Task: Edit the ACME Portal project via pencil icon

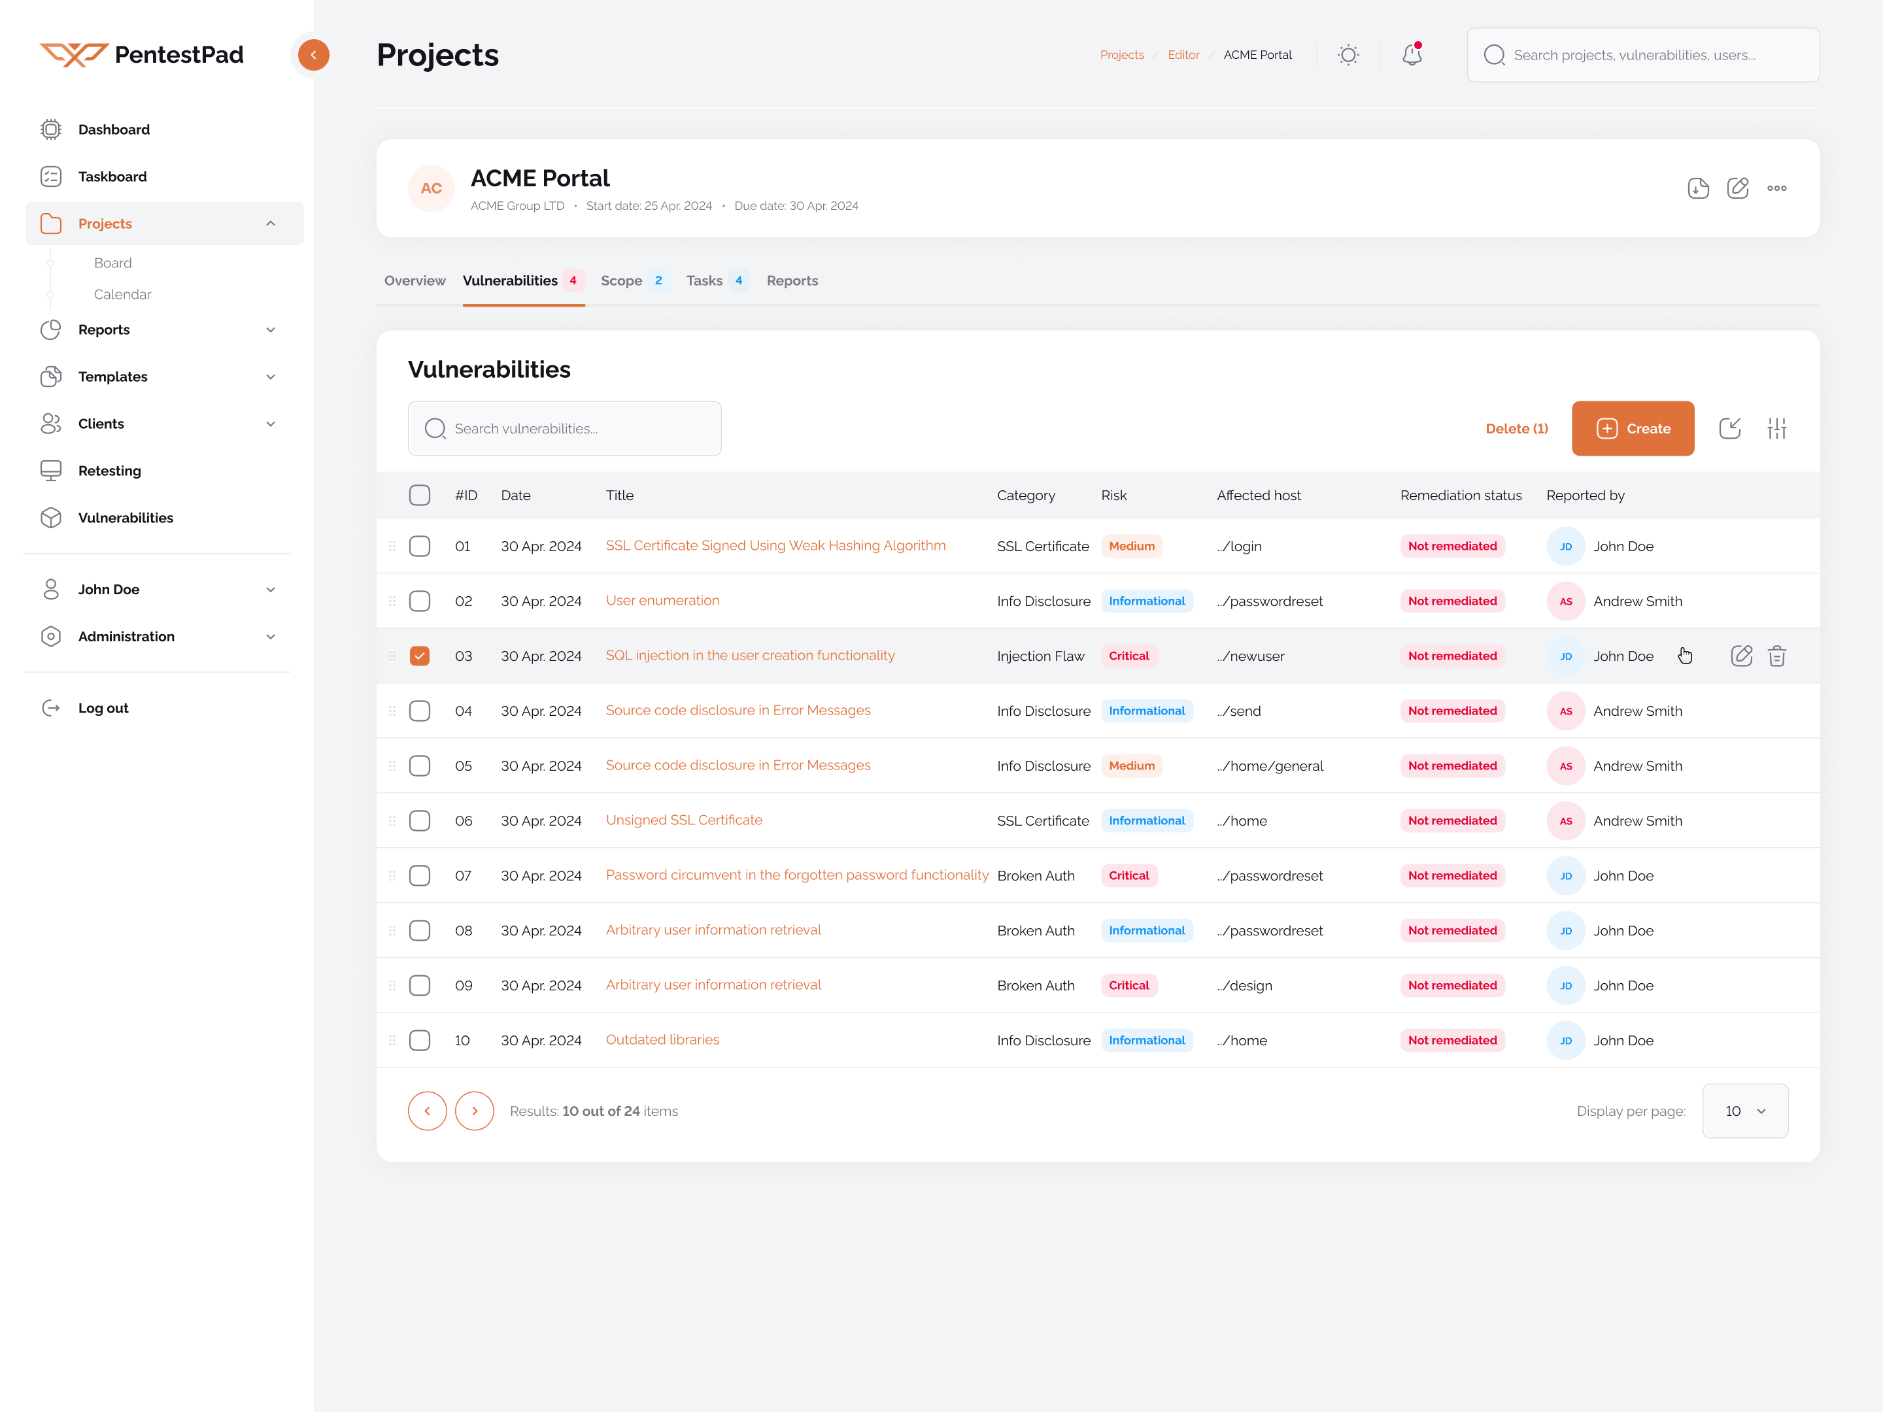Action: 1739,188
